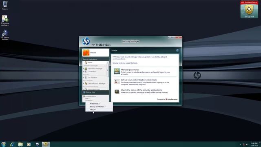Open the Administration menu
Image resolution: width=261 pixels, height=147 pixels.
click(91, 96)
